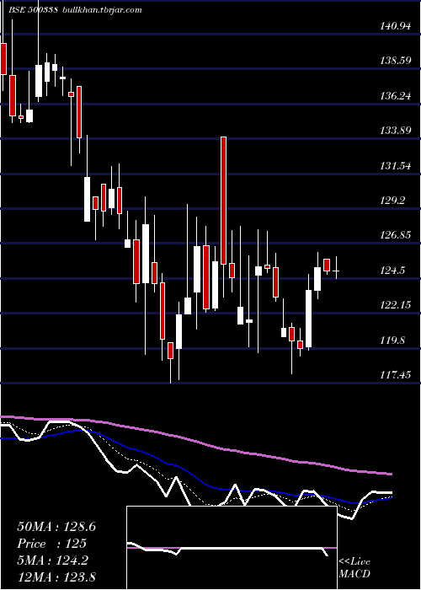This screenshot has width=421, height=590.
Task: Click the 5MA : 124.2 legend value
Action: click(53, 560)
